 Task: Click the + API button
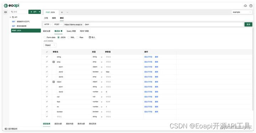coord(33,12)
